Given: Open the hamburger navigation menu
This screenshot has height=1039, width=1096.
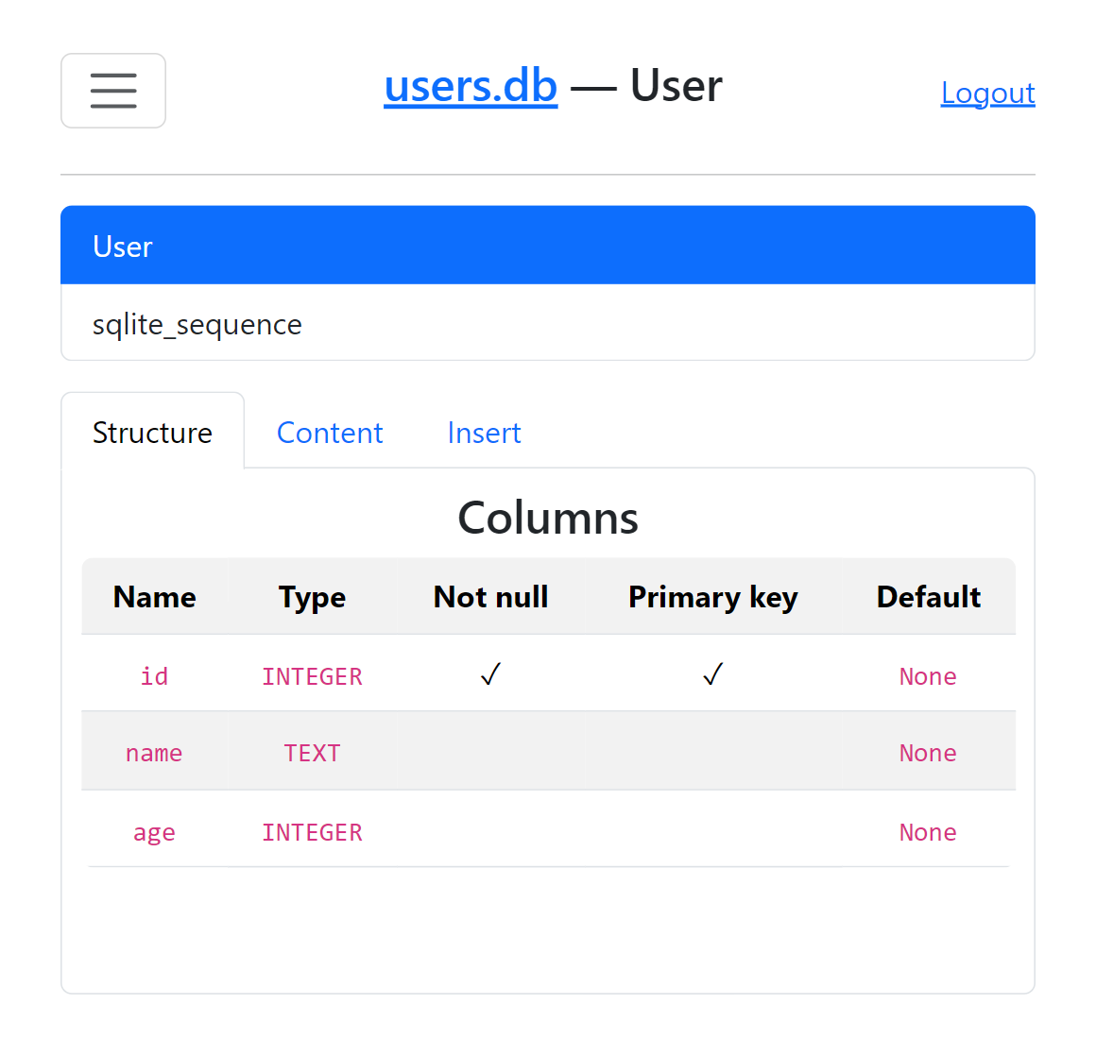Looking at the screenshot, I should point(112,91).
